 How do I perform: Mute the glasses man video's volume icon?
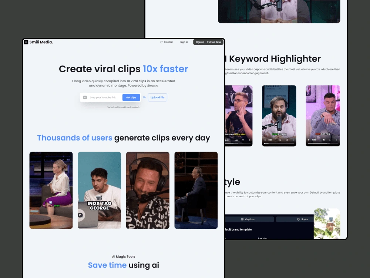point(236,140)
